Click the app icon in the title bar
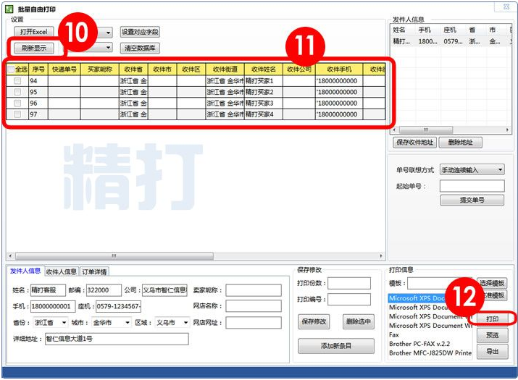Image resolution: width=518 pixels, height=380 pixels. point(9,8)
